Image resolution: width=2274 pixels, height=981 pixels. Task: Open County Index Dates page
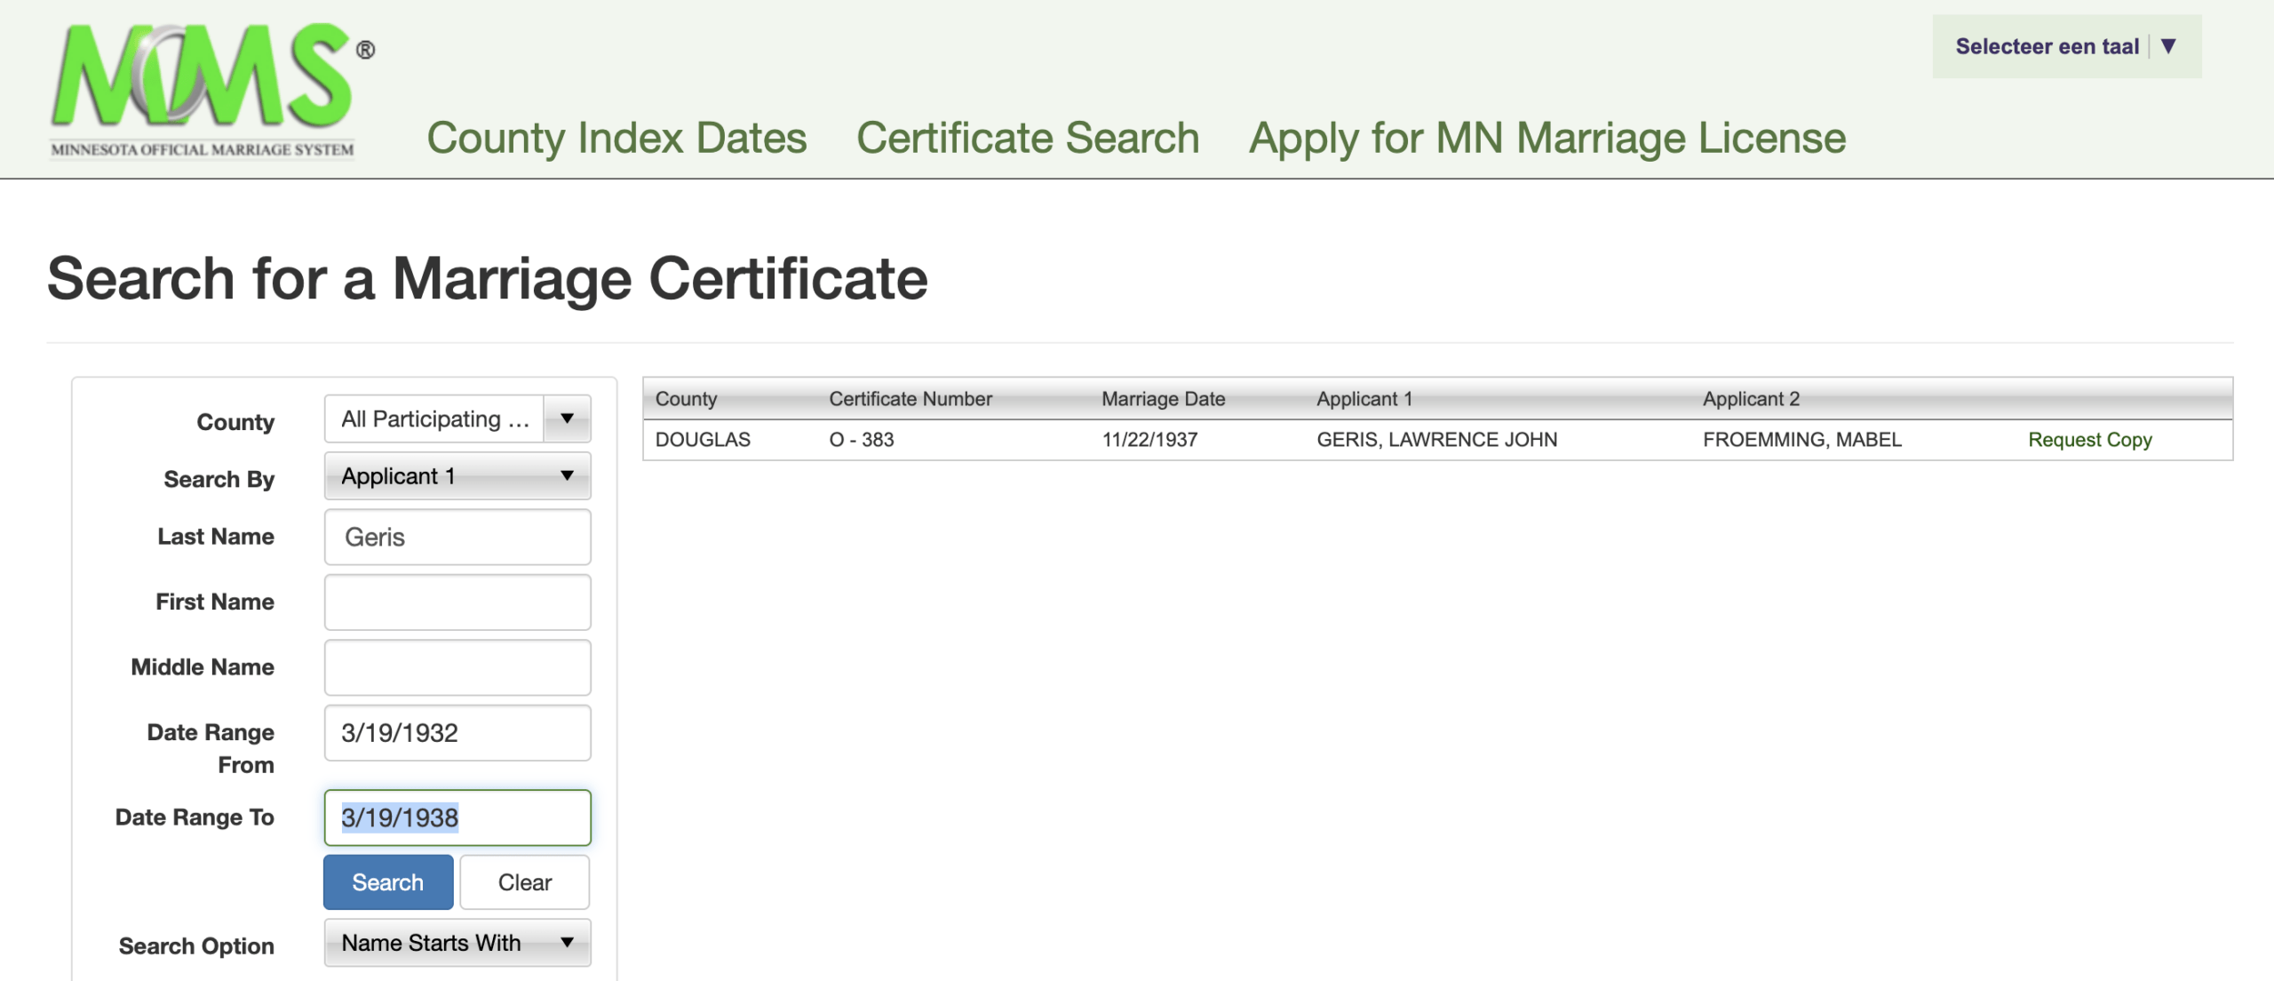(616, 138)
